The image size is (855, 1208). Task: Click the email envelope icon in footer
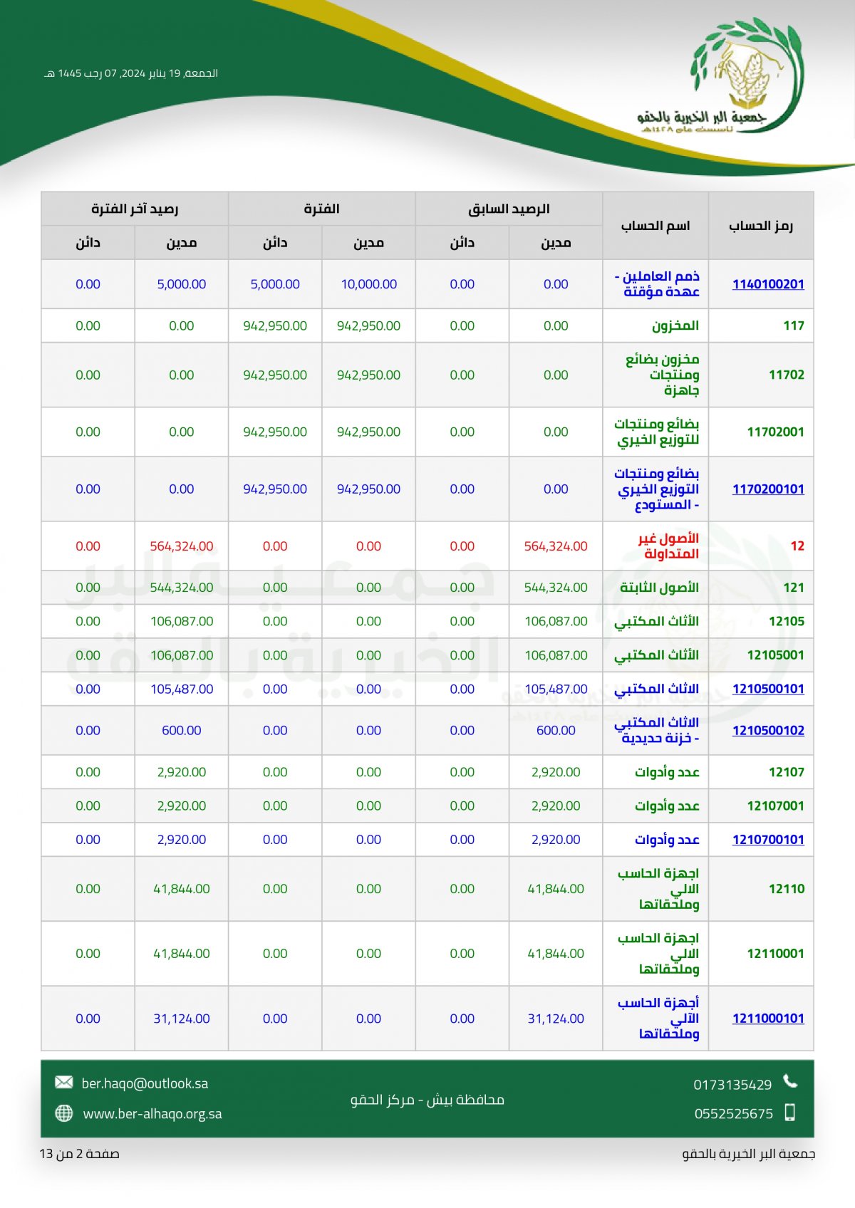(x=64, y=1082)
